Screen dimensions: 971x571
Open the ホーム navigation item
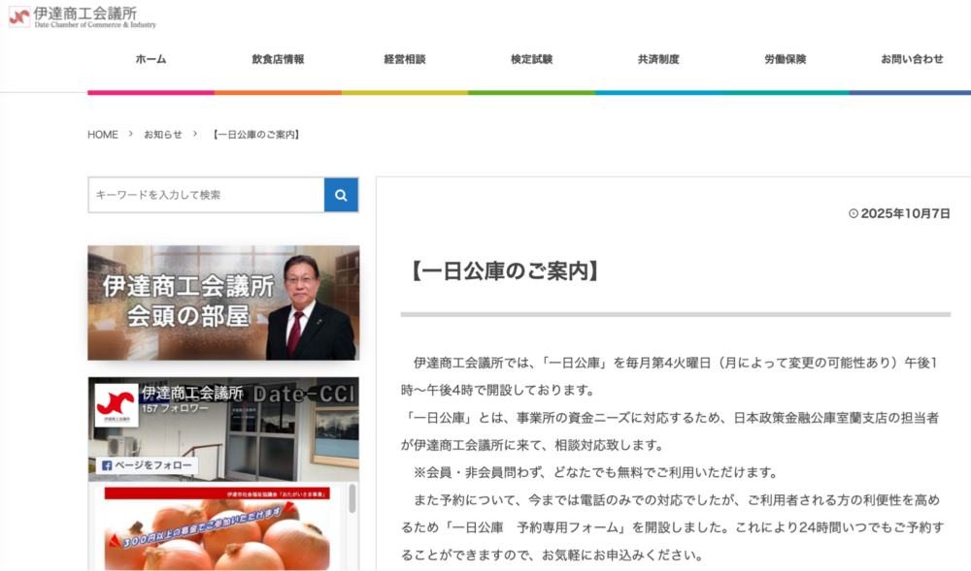pos(151,59)
